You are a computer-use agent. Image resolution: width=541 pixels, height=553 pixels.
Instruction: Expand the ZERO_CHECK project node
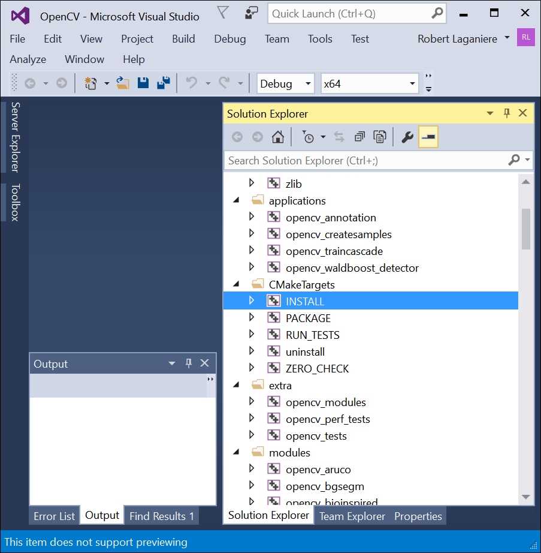(252, 368)
